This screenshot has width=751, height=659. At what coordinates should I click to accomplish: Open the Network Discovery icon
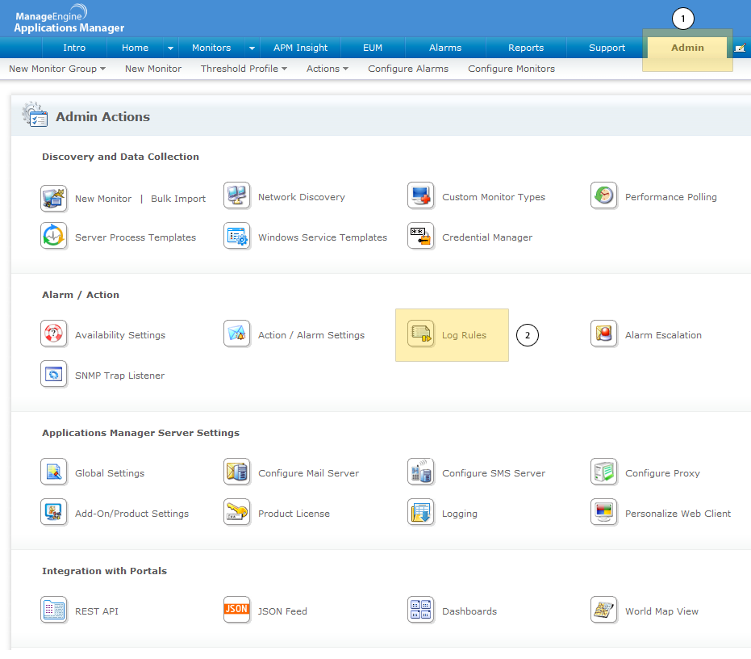click(236, 196)
